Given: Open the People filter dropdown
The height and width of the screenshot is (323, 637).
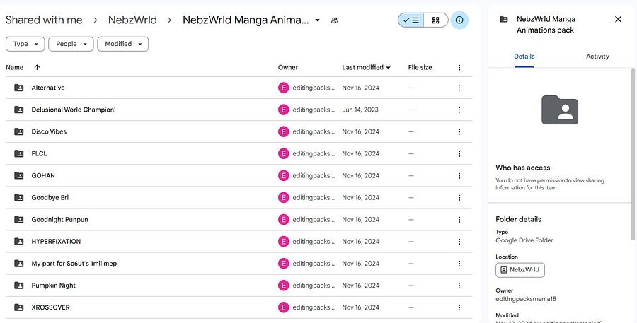Looking at the screenshot, I should tap(71, 44).
